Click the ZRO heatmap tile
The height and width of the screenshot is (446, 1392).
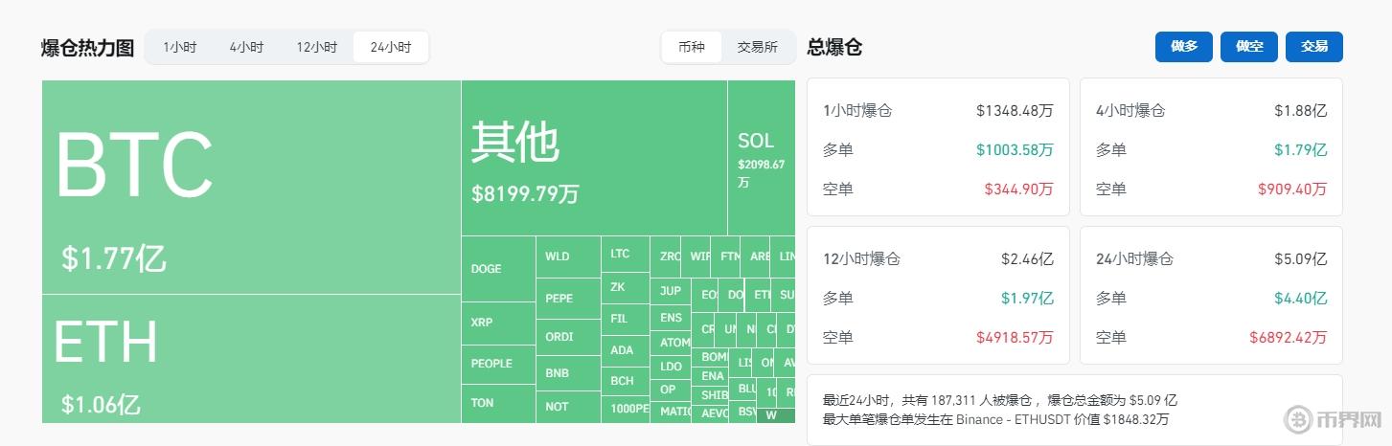pos(666,256)
